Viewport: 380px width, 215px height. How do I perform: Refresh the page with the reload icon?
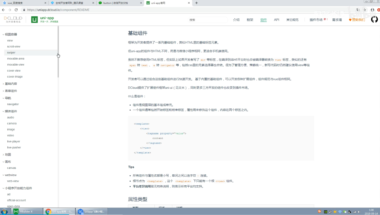click(16, 9)
